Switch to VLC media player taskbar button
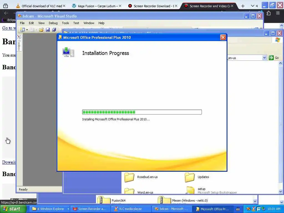This screenshot has width=284, height=213. [x=130, y=209]
